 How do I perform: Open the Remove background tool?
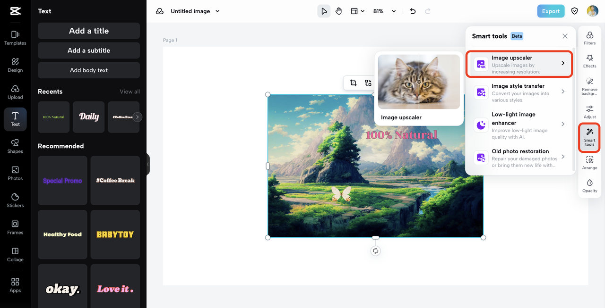point(589,86)
